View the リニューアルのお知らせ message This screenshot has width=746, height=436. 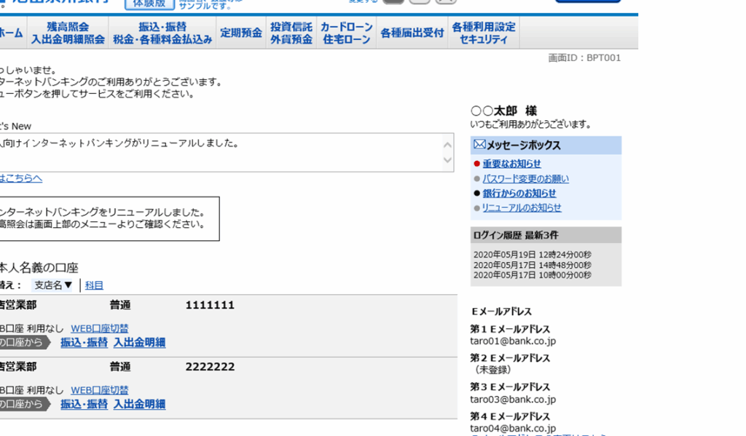tap(522, 207)
